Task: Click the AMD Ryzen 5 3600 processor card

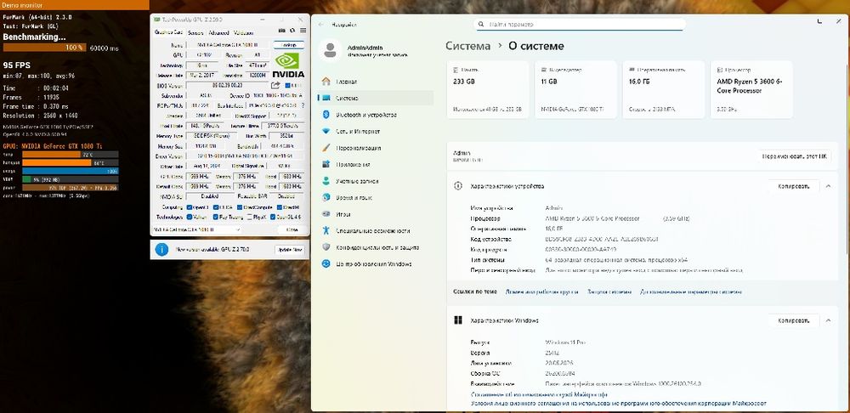Action: 751,89
